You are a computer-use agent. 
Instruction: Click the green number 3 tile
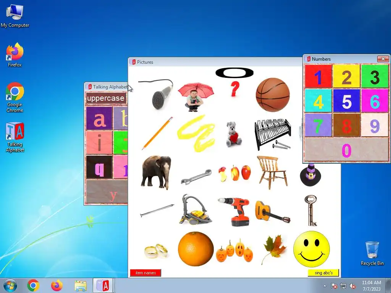[x=375, y=76]
